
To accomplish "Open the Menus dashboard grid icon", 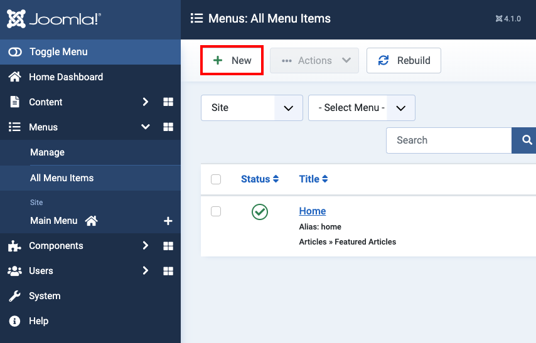I will [168, 127].
